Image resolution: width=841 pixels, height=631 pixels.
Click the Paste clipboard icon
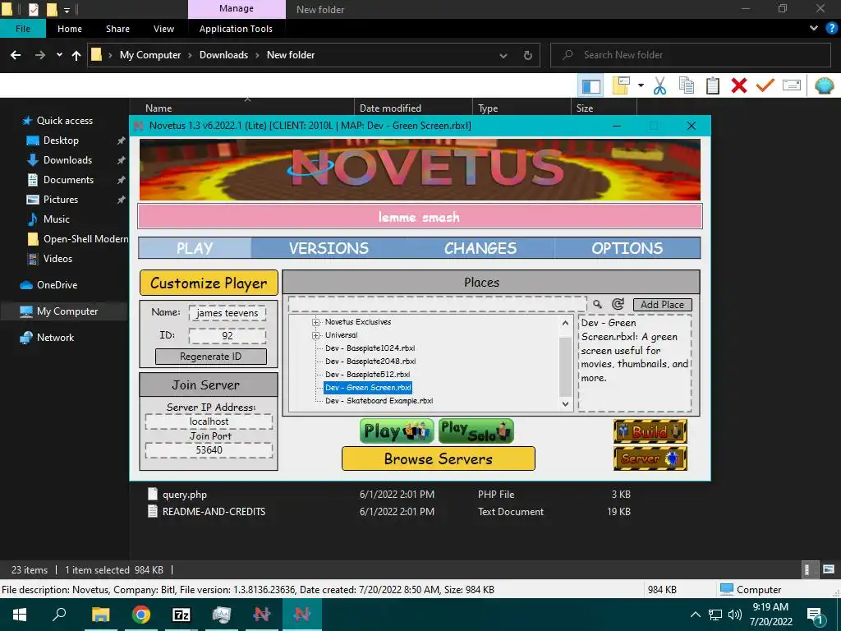pos(712,85)
